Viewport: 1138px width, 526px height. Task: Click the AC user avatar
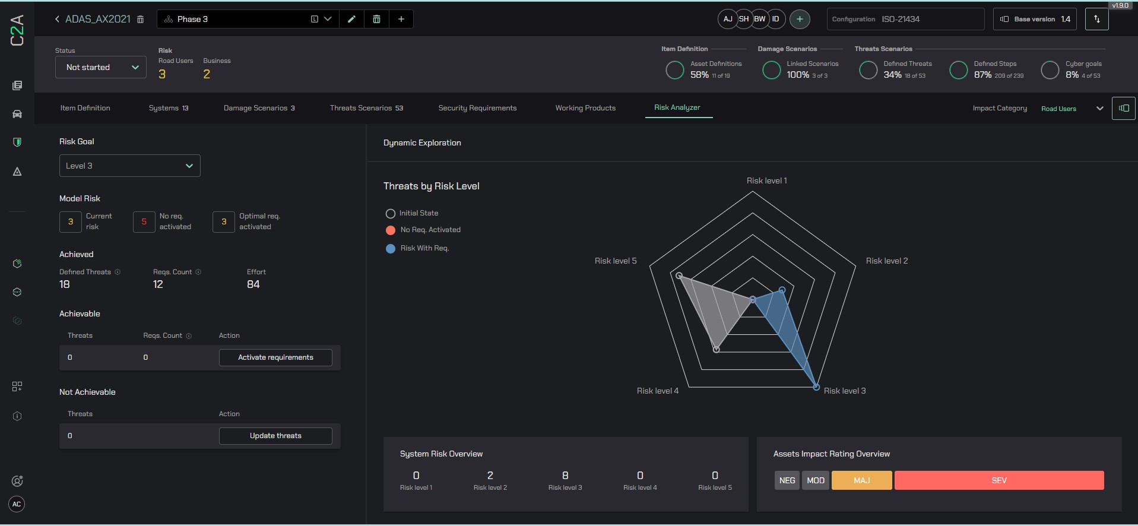[17, 504]
